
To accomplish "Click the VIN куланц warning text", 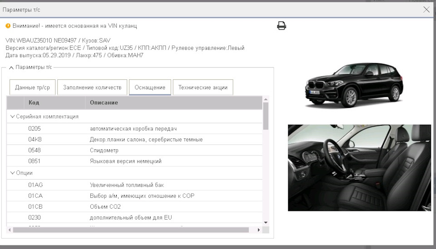I will 74,26.
